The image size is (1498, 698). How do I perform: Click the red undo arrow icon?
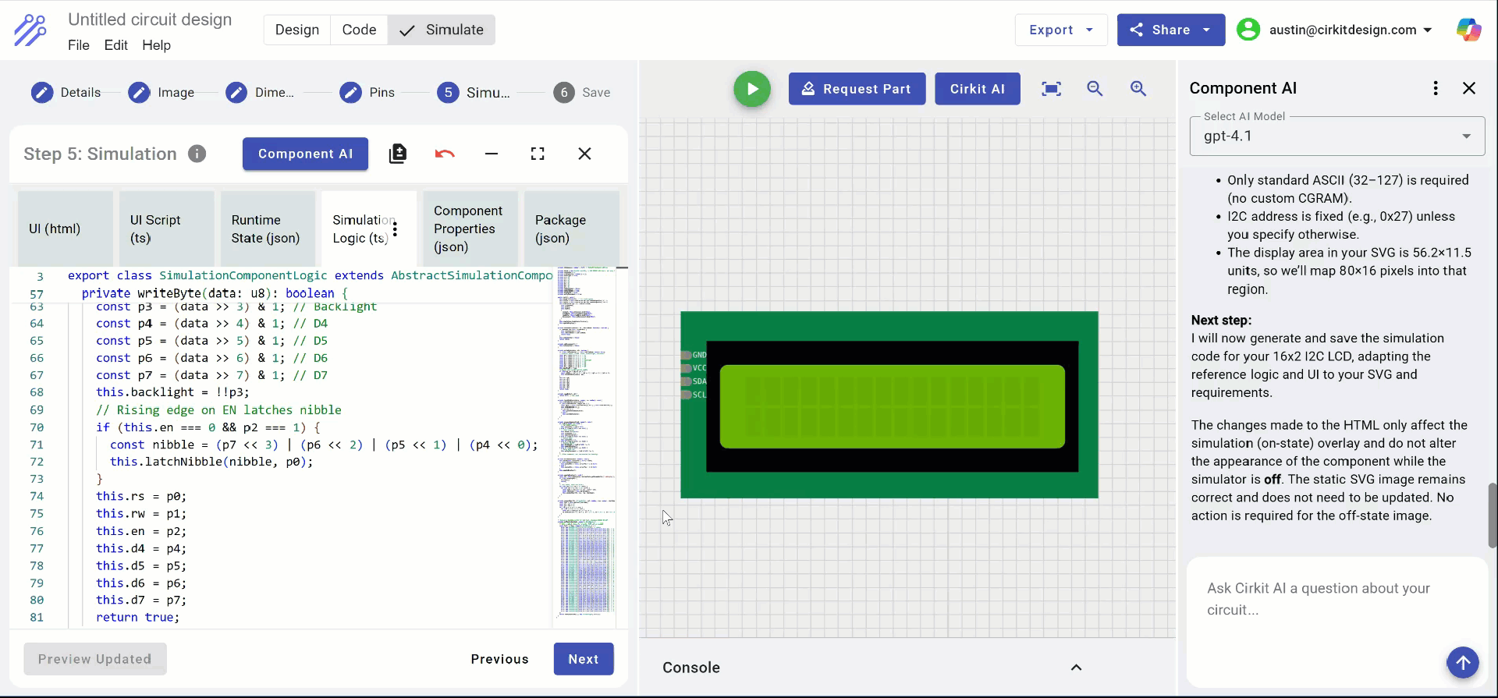coord(445,154)
